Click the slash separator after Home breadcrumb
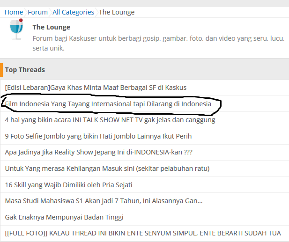 (25, 12)
